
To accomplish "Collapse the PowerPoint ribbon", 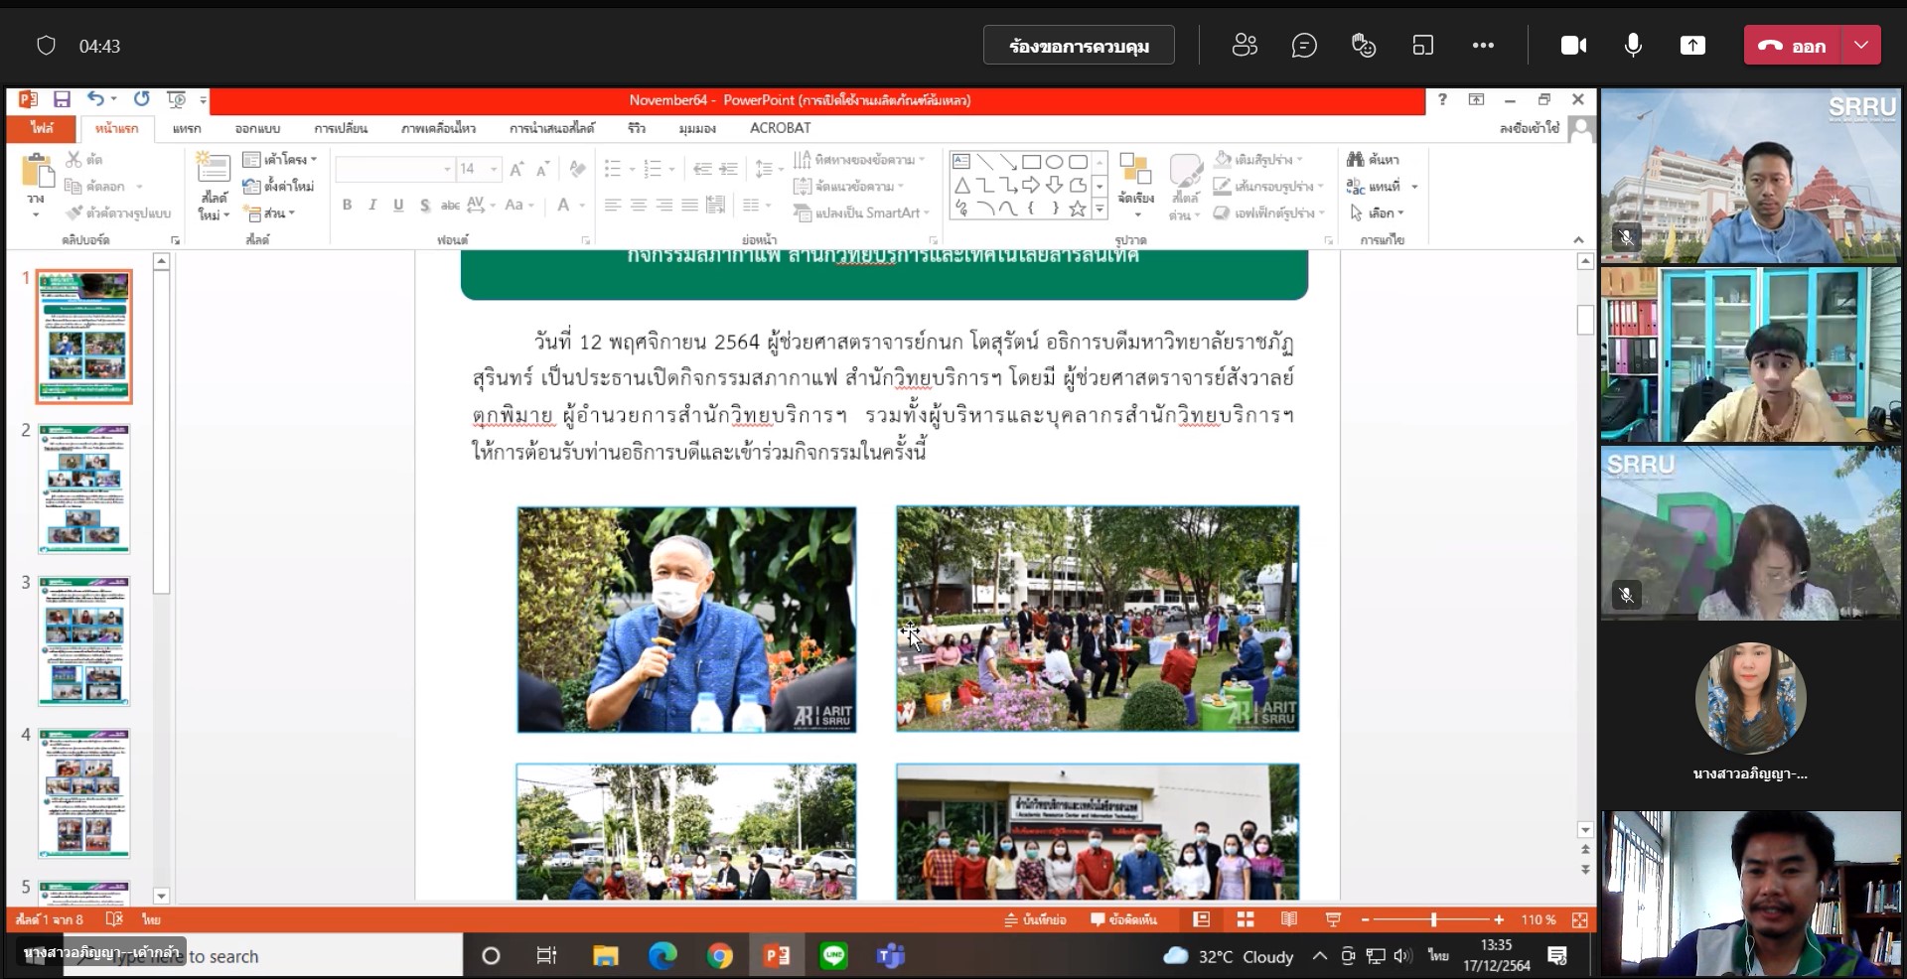I will [x=1578, y=240].
